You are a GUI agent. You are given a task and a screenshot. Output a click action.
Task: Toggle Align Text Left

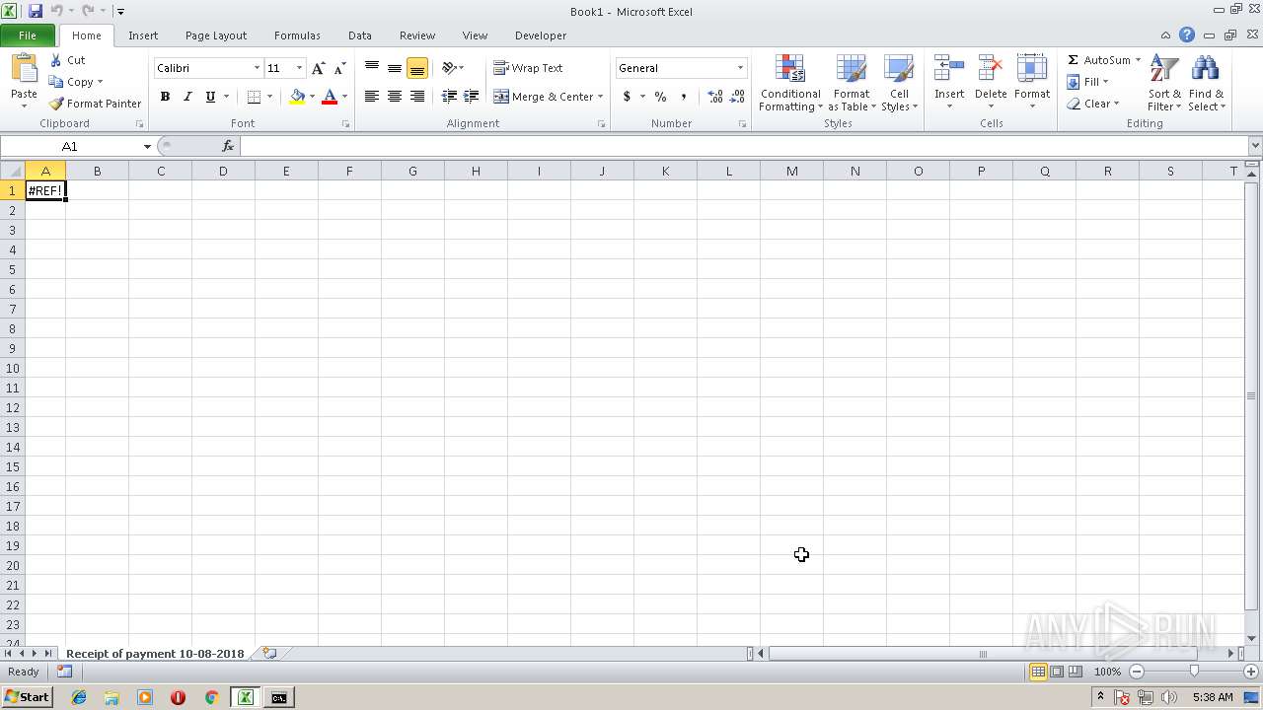tap(372, 97)
